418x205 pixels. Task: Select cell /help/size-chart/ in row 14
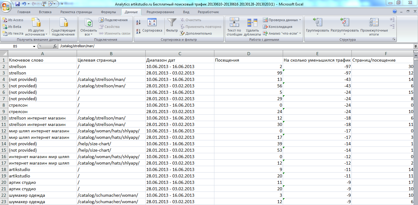(x=111, y=144)
